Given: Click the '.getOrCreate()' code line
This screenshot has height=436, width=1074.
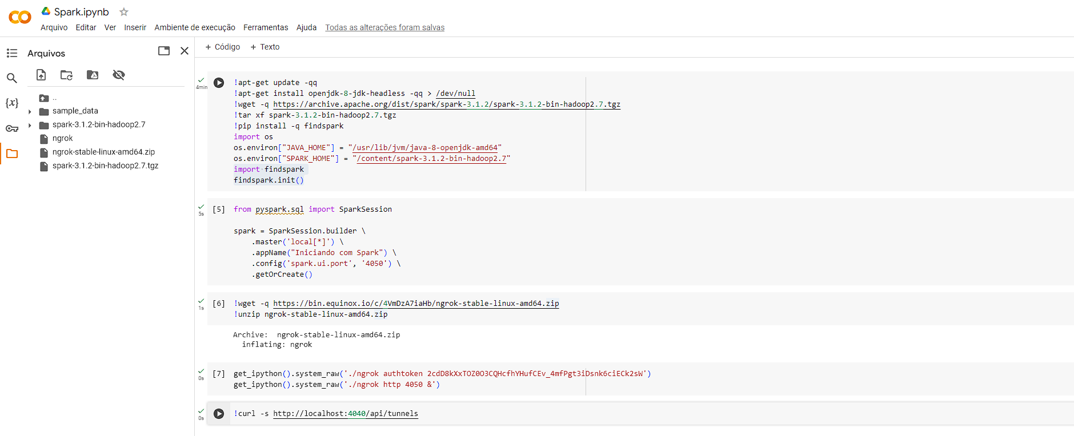Looking at the screenshot, I should coord(282,274).
